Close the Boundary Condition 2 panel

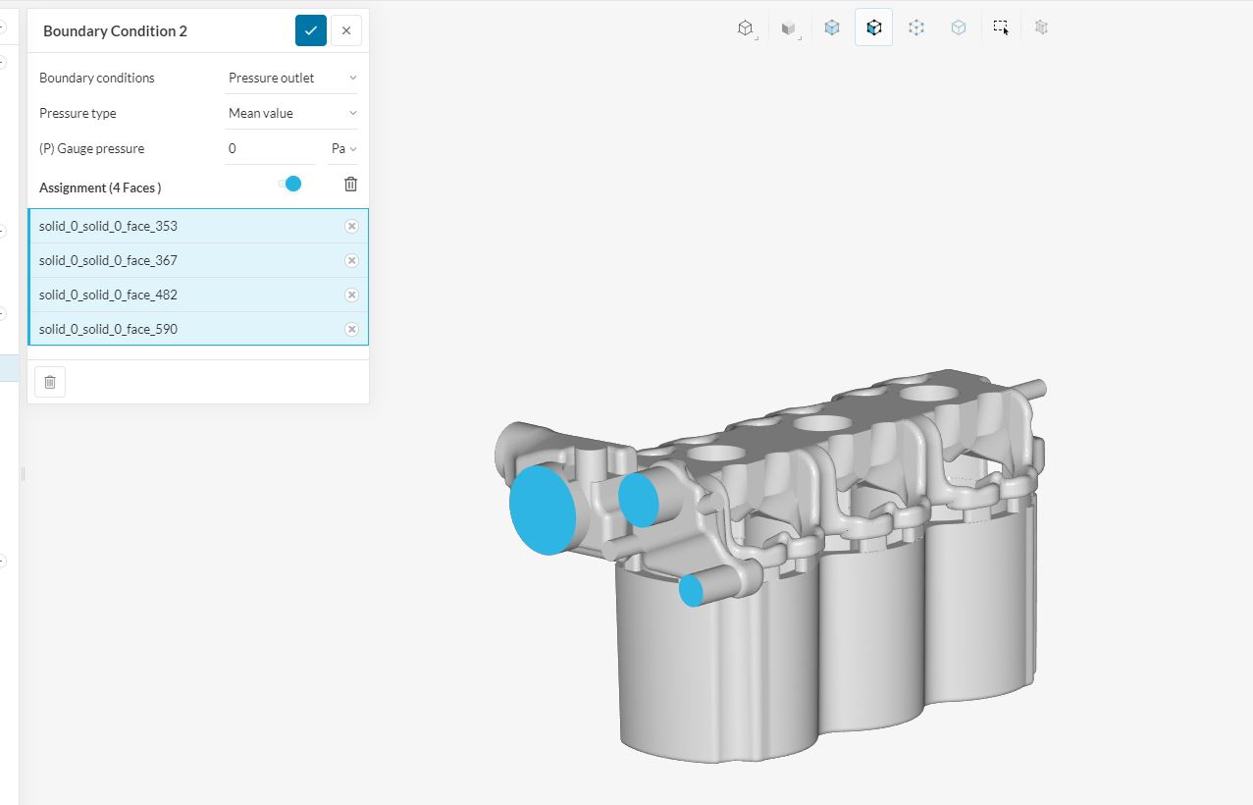tap(346, 30)
